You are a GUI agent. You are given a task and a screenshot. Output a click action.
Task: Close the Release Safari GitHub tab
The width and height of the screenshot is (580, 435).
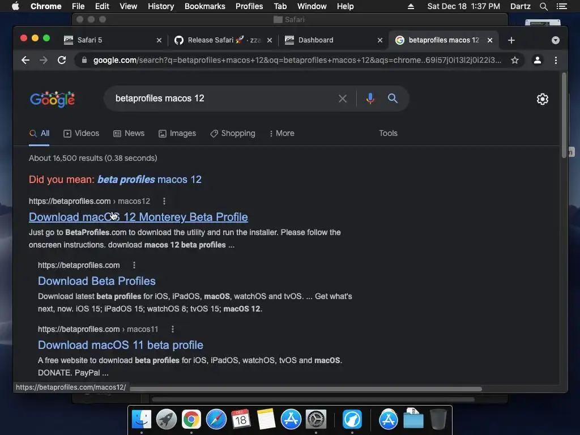click(270, 40)
